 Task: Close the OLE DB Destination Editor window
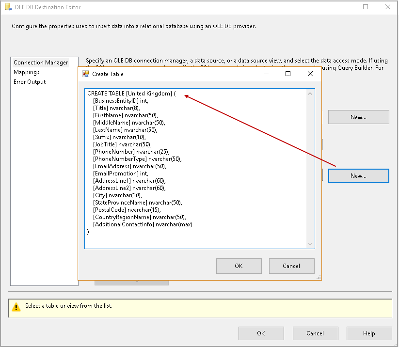tap(387, 7)
